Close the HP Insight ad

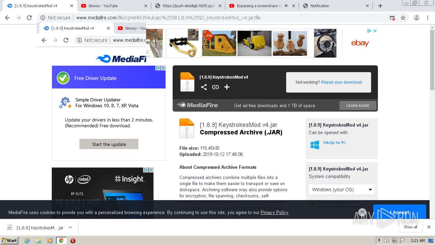151,170
